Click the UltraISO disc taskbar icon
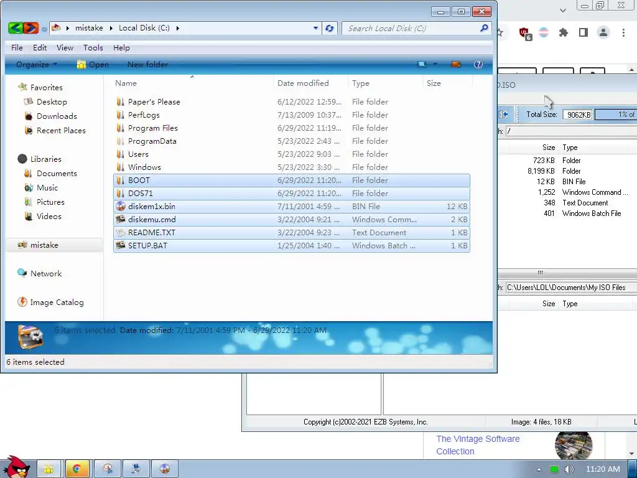637x478 pixels. [x=164, y=469]
